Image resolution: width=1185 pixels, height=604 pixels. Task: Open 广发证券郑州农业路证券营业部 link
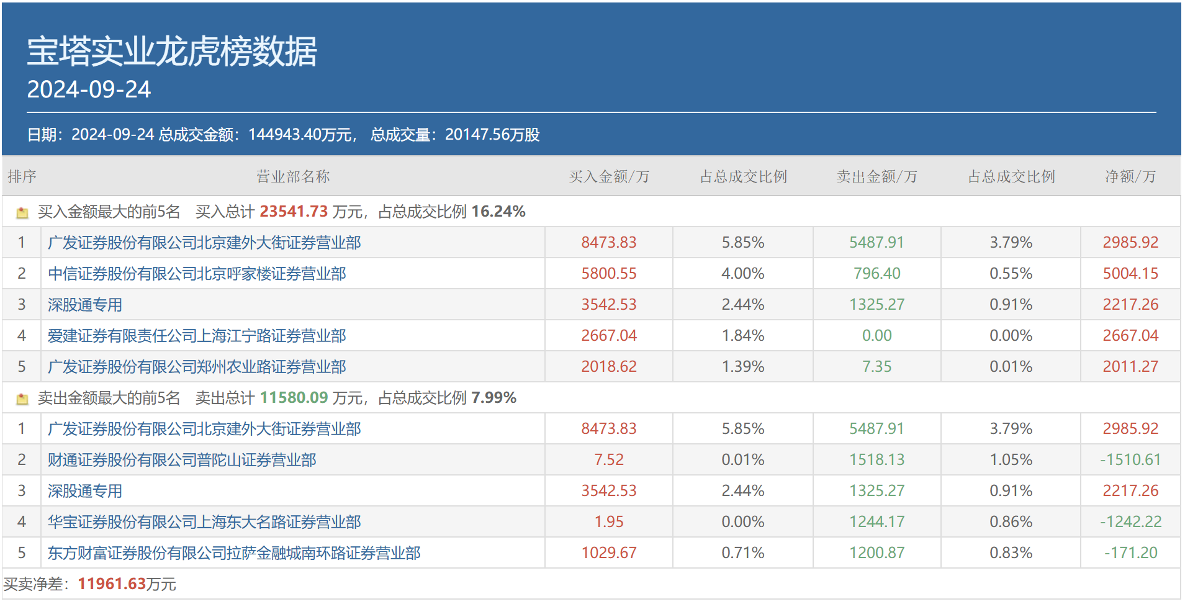[x=197, y=367]
